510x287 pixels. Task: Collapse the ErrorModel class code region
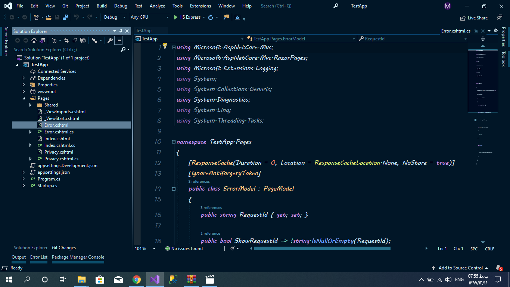point(174,189)
